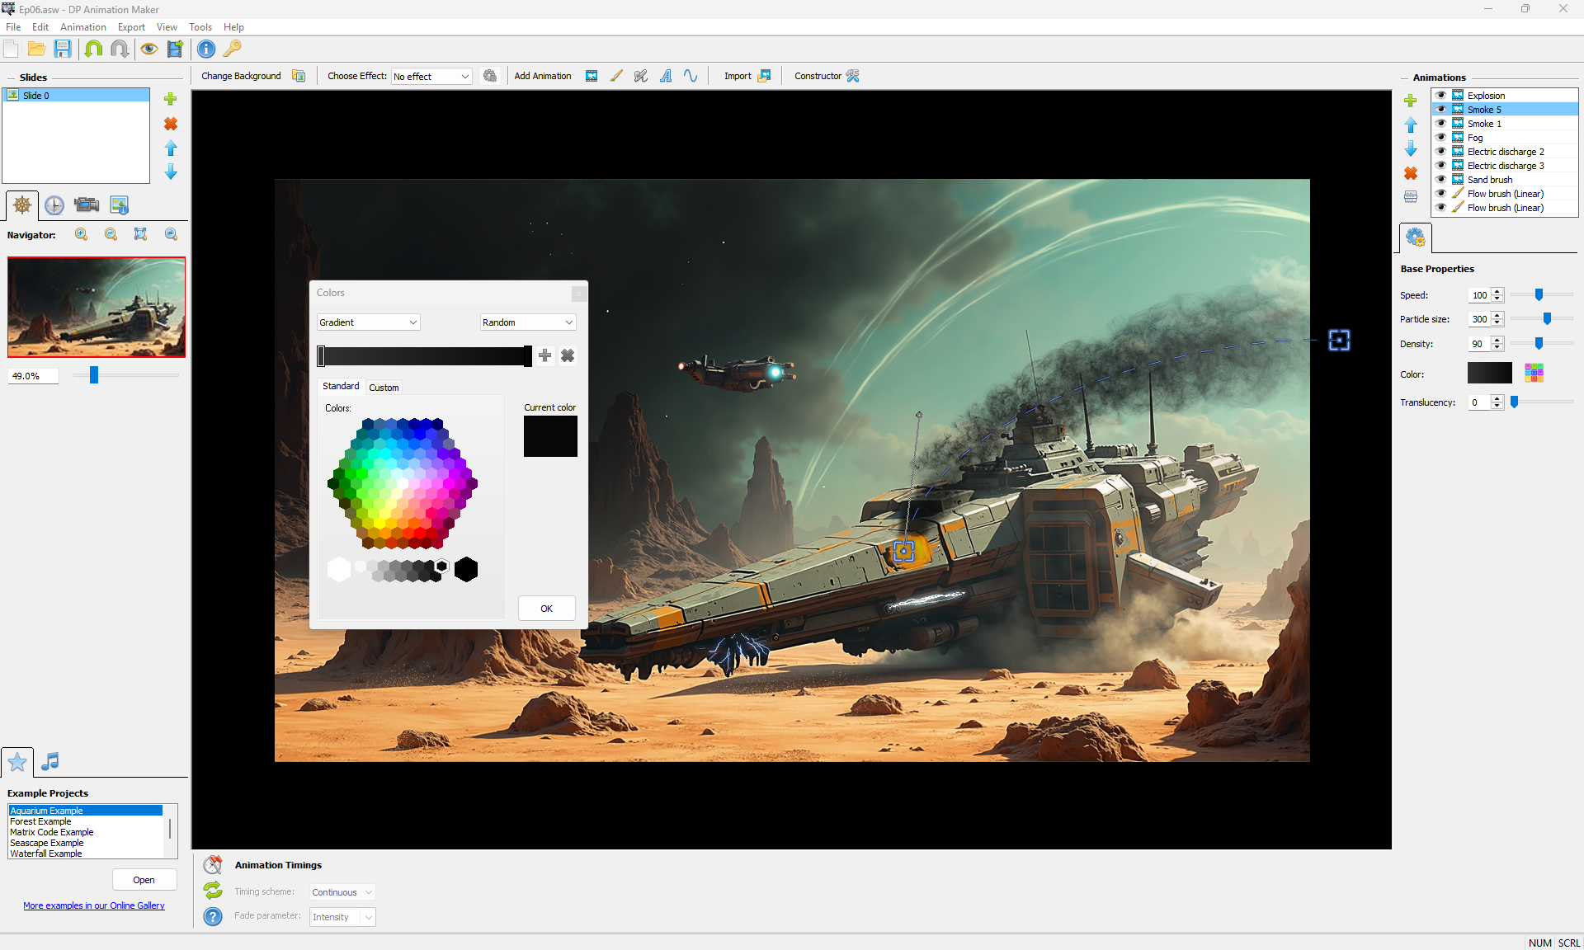Click the preview eye icon in toolbar
Viewport: 1584px width, 950px height.
point(148,49)
